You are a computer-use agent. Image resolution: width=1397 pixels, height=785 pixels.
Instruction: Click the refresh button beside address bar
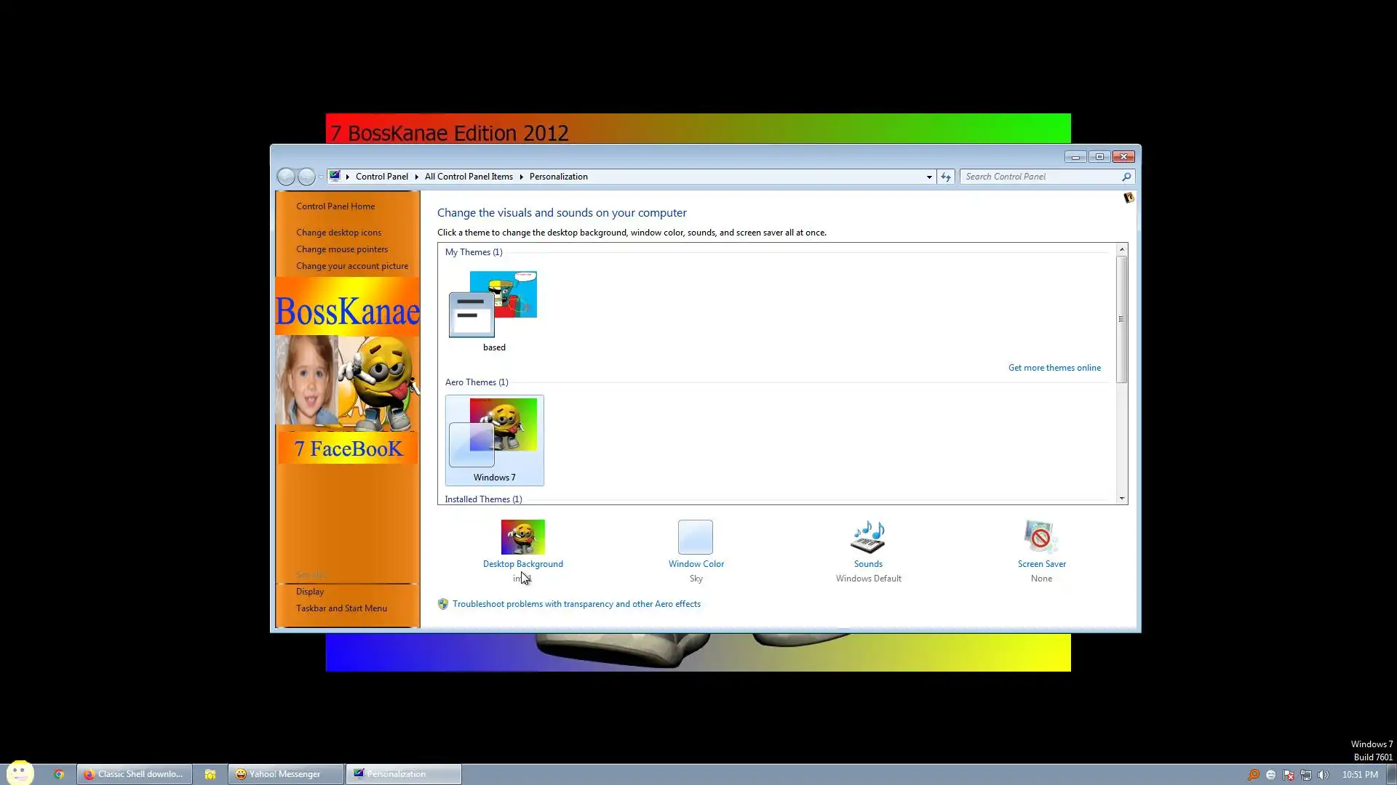945,177
